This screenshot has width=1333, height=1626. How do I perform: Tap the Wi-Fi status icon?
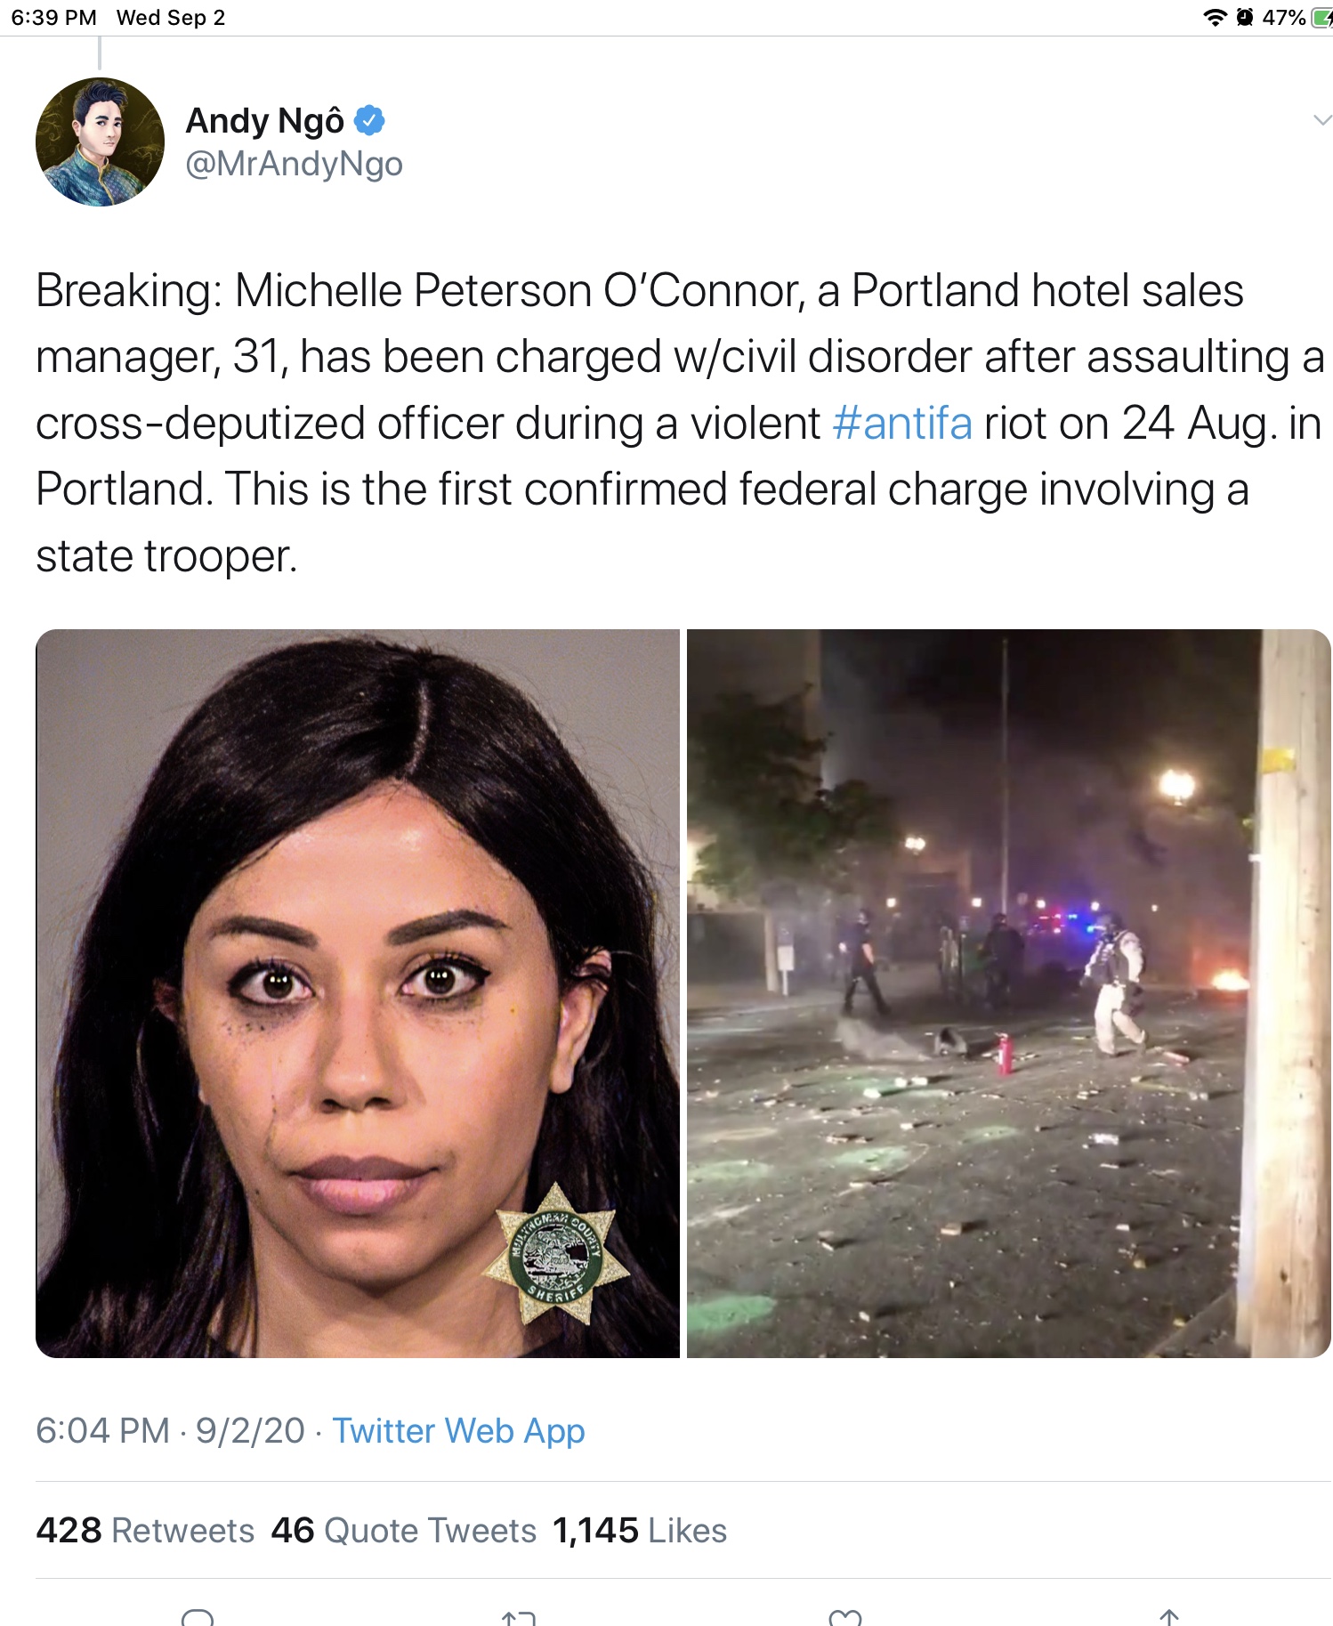pos(1214,17)
